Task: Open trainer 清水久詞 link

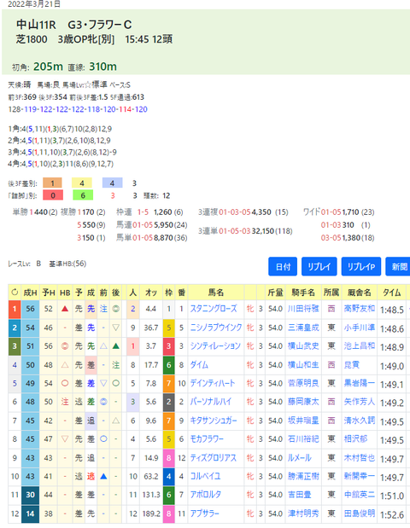Action: tap(360, 421)
